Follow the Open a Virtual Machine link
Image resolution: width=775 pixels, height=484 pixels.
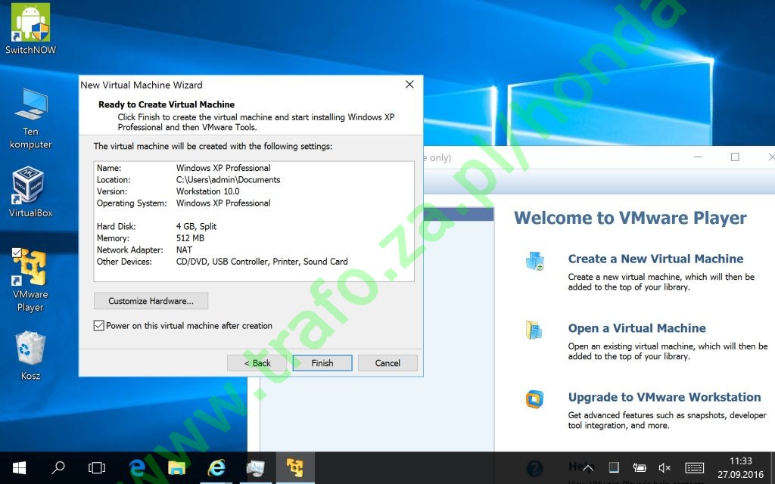tap(636, 328)
